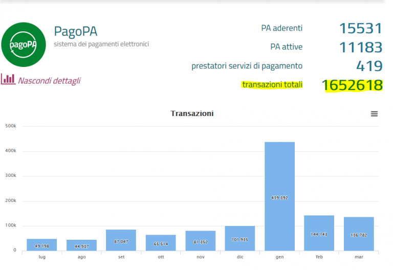Click the mar axis label

359,257
